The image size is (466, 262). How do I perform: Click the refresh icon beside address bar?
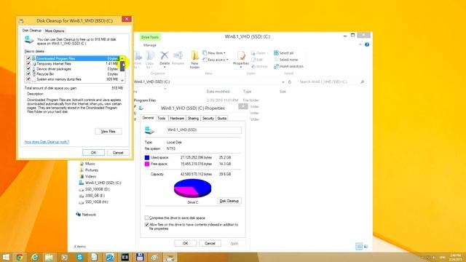tap(290, 82)
